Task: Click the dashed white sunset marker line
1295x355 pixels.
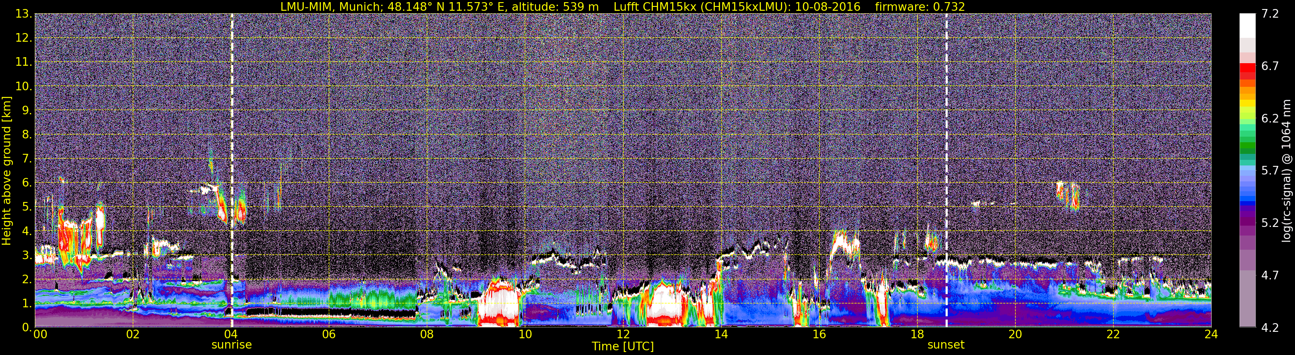Action: (946, 171)
